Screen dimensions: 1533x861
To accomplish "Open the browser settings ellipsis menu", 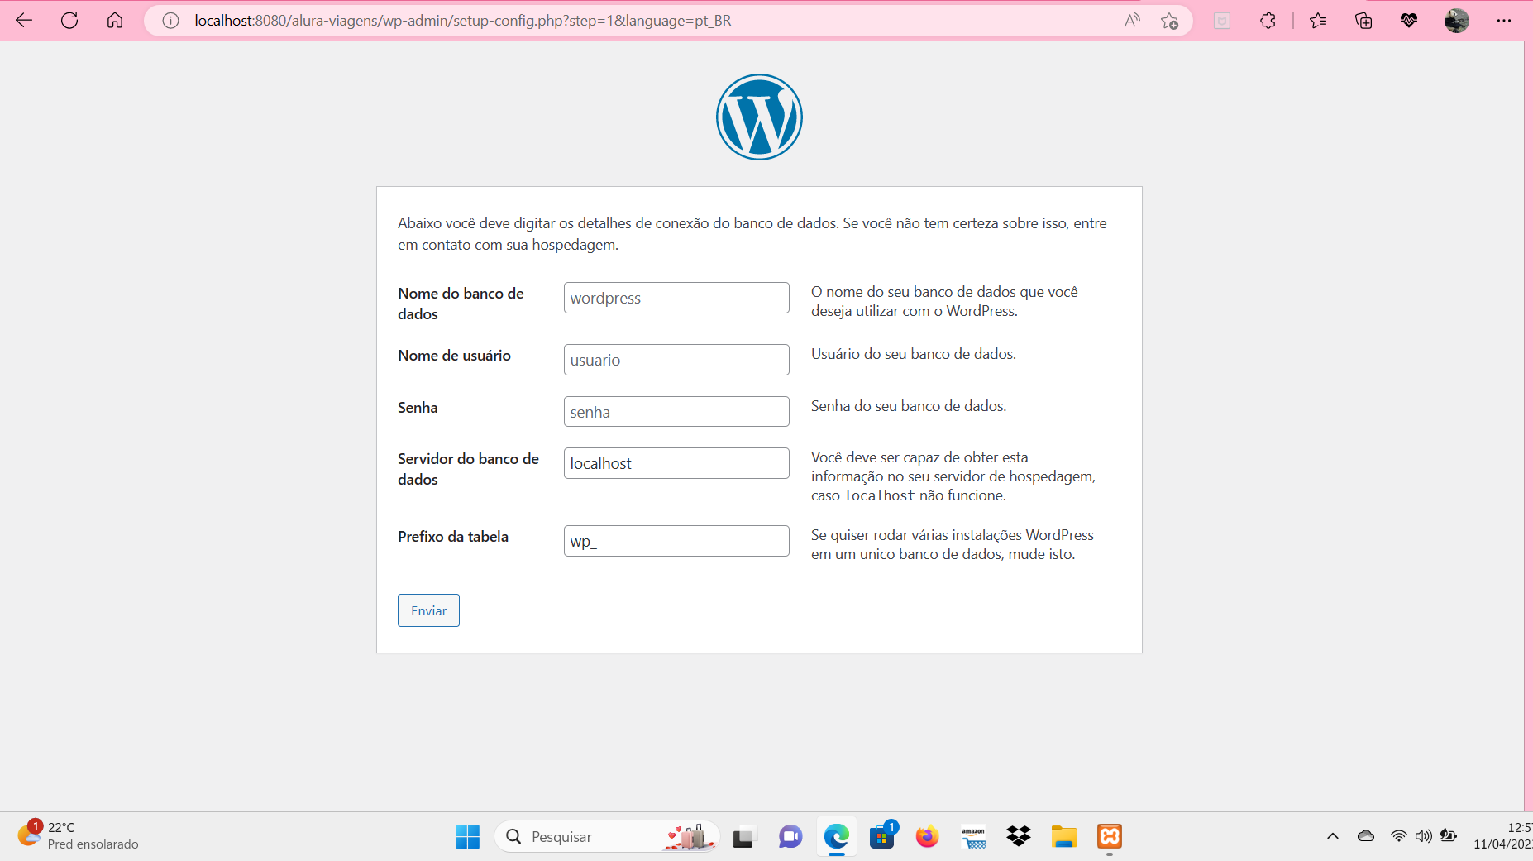I will [1504, 21].
